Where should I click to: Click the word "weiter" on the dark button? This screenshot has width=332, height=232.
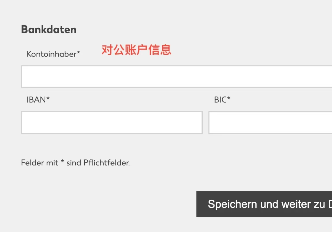(x=292, y=204)
